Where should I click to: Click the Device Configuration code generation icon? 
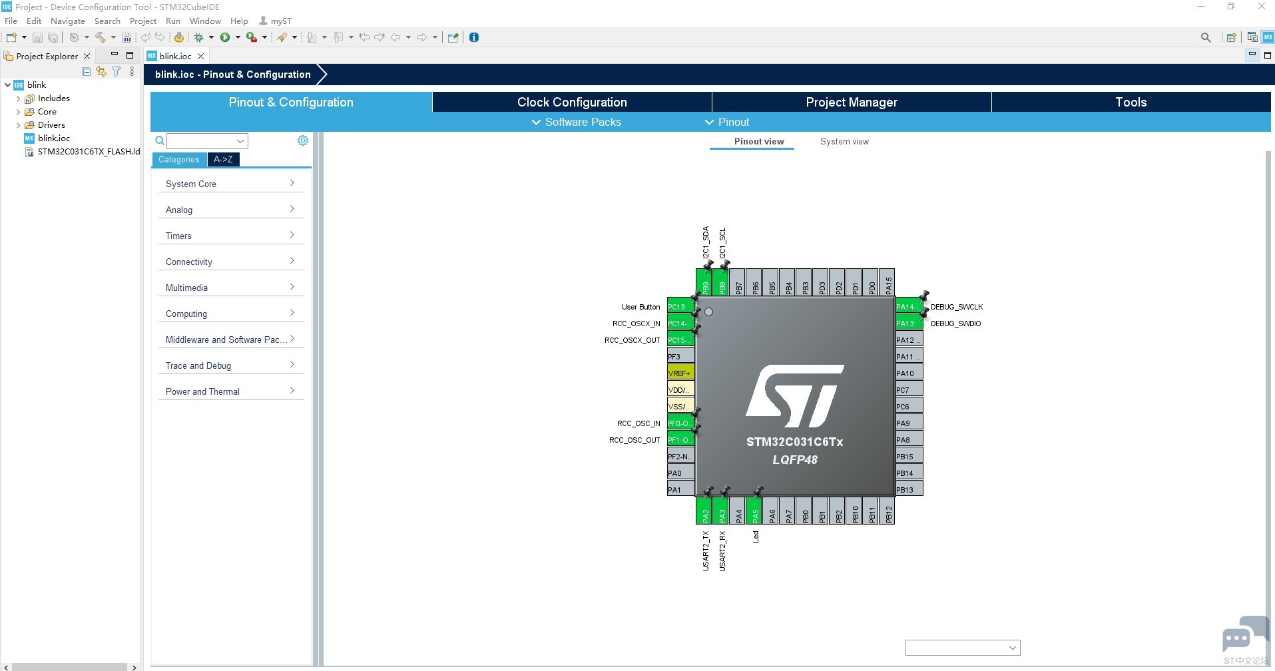(178, 37)
